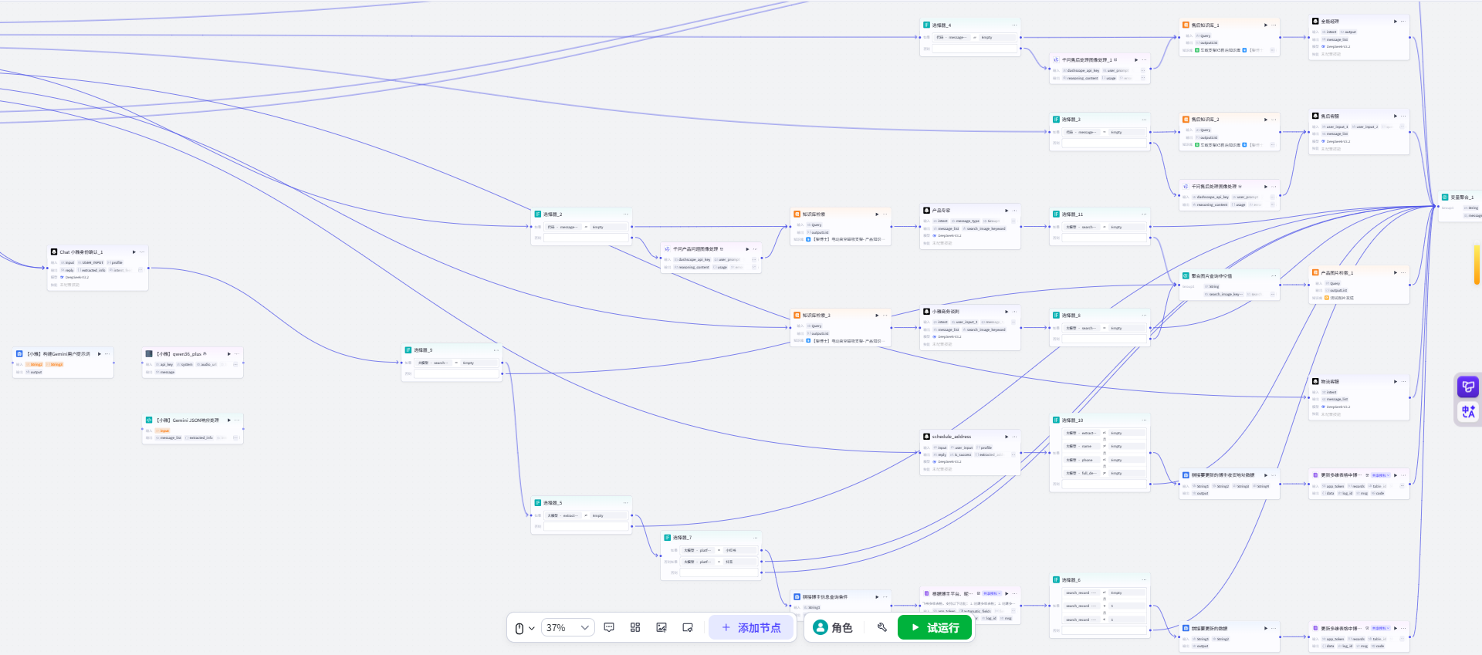The image size is (1482, 655).
Task: Open the more menu of schedule_address node
Action: [x=1014, y=437]
